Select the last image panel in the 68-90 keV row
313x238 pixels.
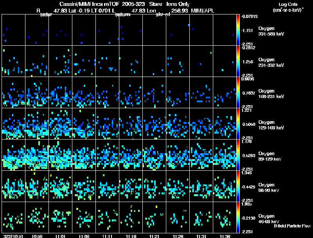[x=225, y=186]
